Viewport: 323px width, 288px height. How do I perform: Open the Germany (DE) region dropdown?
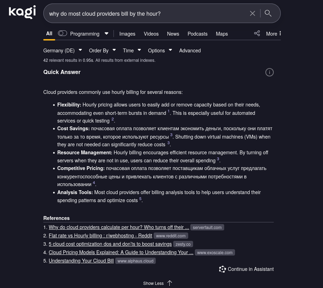pyautogui.click(x=63, y=51)
